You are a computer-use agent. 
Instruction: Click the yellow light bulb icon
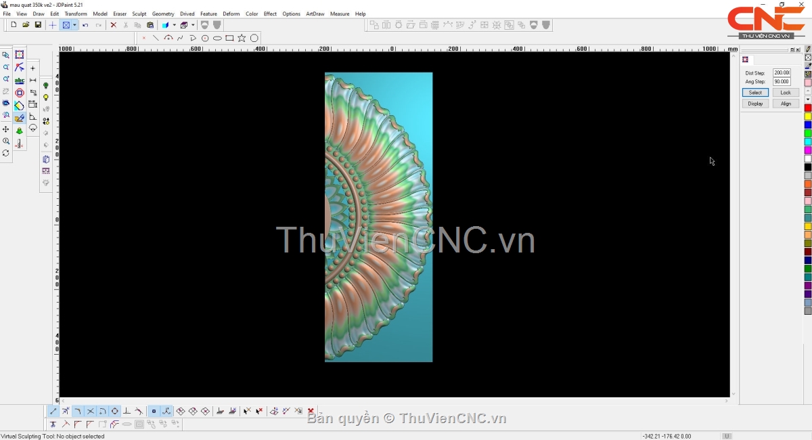46,97
